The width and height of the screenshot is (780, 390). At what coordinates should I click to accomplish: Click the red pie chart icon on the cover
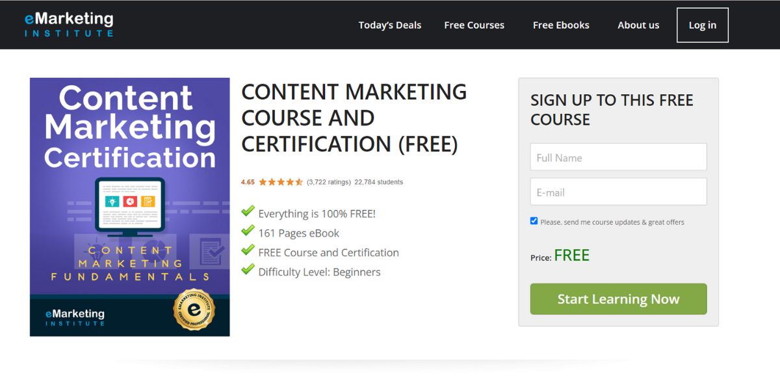[129, 201]
